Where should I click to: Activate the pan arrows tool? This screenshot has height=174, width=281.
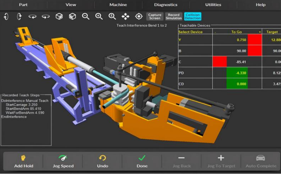126,17
